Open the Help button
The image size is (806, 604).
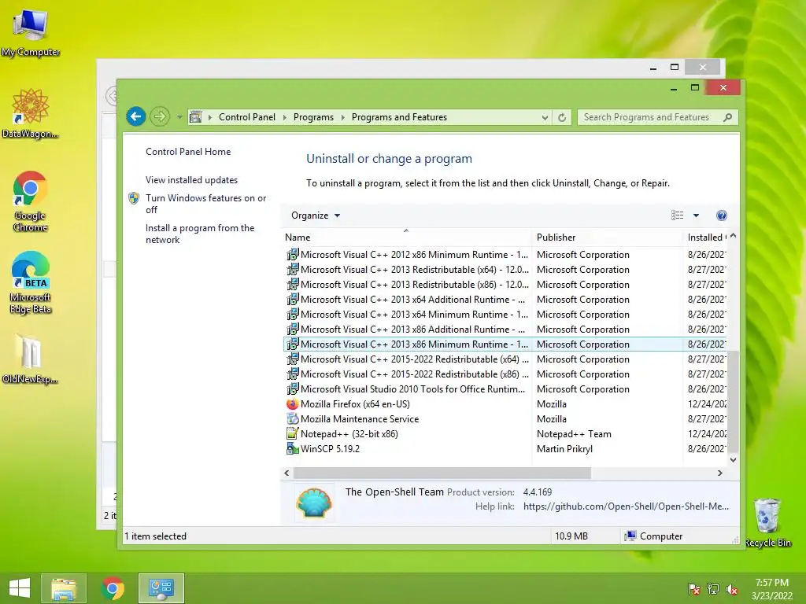click(722, 215)
